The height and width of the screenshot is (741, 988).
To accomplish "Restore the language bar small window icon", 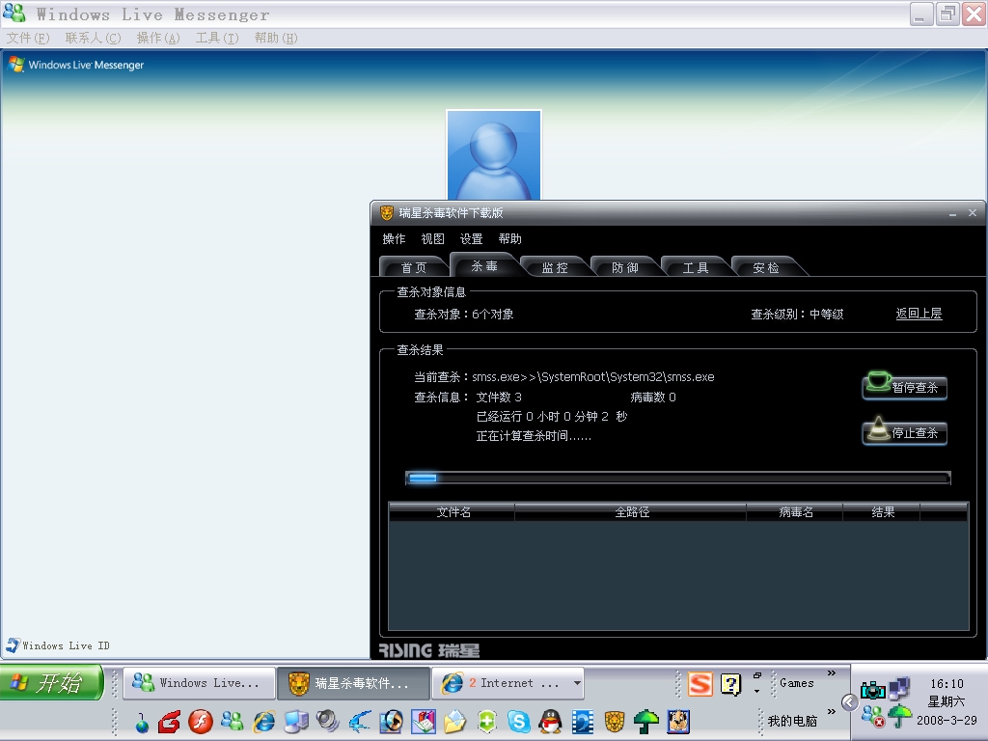I will (x=757, y=674).
